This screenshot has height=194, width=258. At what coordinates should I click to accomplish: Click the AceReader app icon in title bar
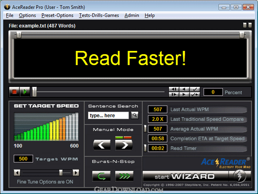7,7
